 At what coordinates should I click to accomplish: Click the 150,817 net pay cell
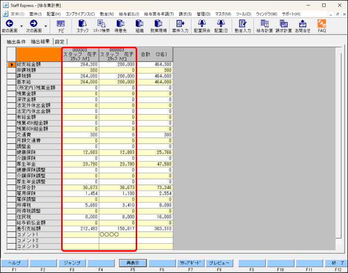(x=117, y=229)
